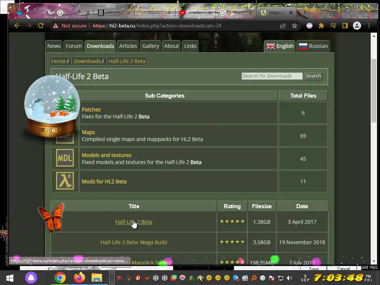
Task: Click the network connection tray icon
Action: (281, 278)
